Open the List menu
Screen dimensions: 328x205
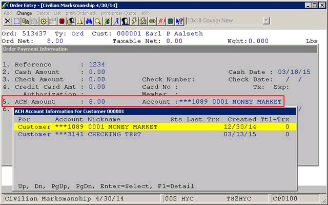tap(57, 13)
